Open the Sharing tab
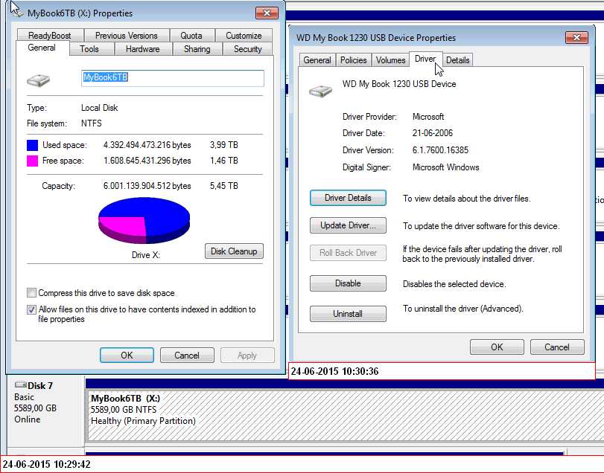Viewport: 604px width, 473px height. coord(197,49)
